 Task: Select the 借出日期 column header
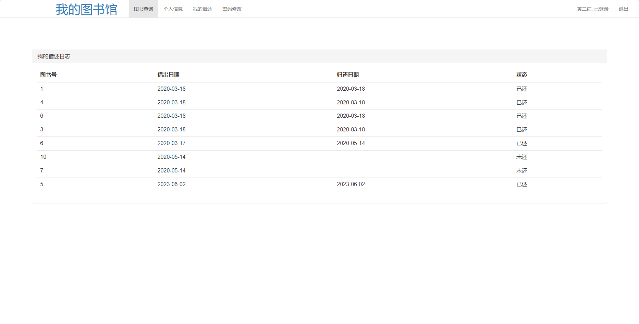[168, 75]
